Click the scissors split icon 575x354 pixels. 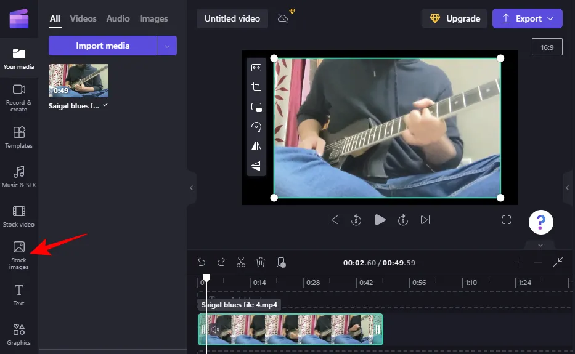tap(241, 262)
